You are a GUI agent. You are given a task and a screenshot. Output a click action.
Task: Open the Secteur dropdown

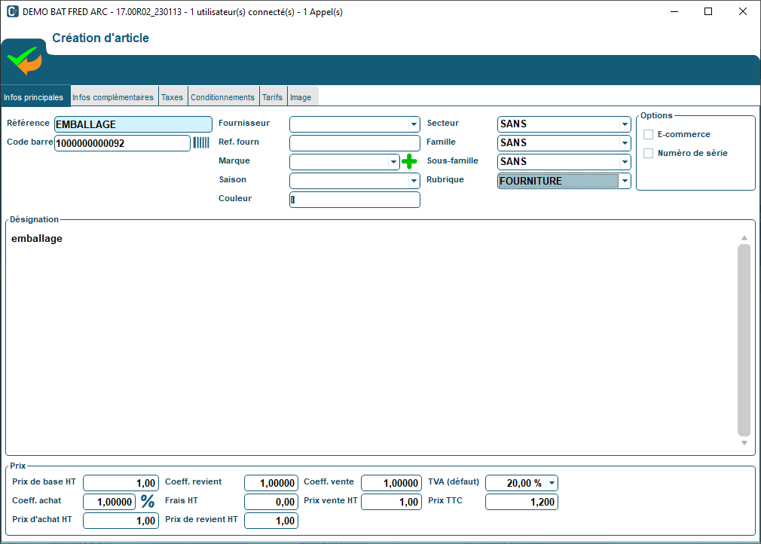click(624, 124)
